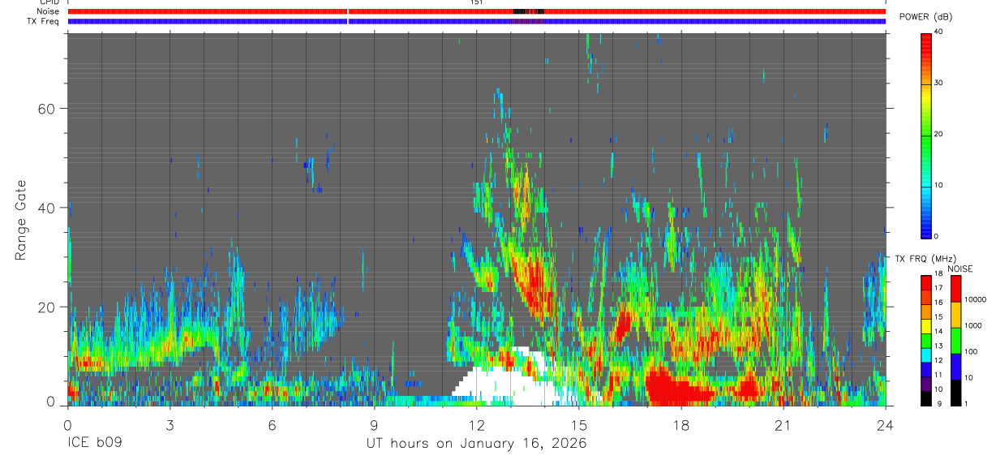The image size is (996, 460).
Task: Click the rainbow POWER colorbar
Action: (926, 135)
